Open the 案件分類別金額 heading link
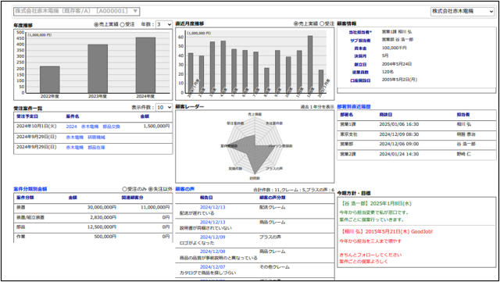Viewport: 500px width, 282px height. (x=30, y=189)
